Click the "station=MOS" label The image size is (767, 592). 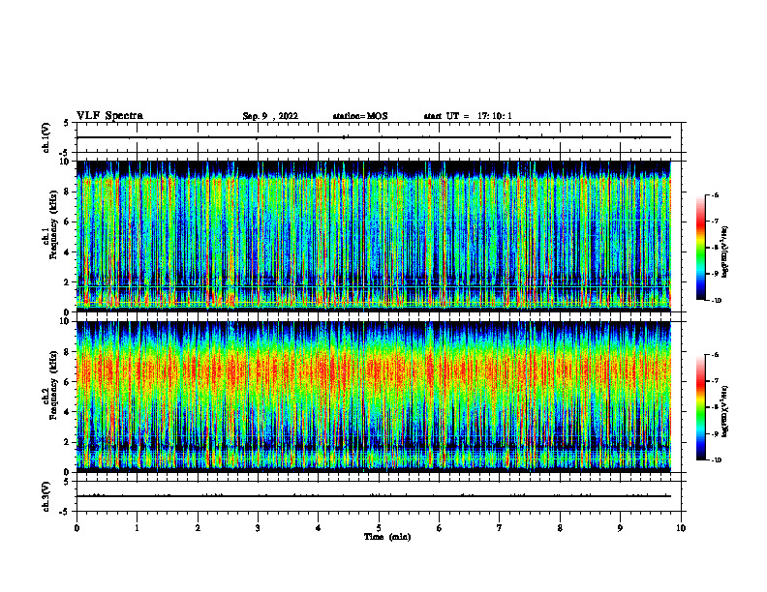[360, 116]
